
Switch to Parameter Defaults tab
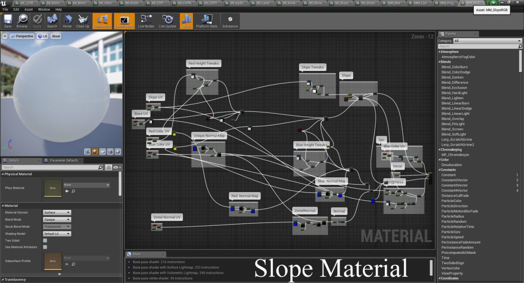tap(64, 160)
